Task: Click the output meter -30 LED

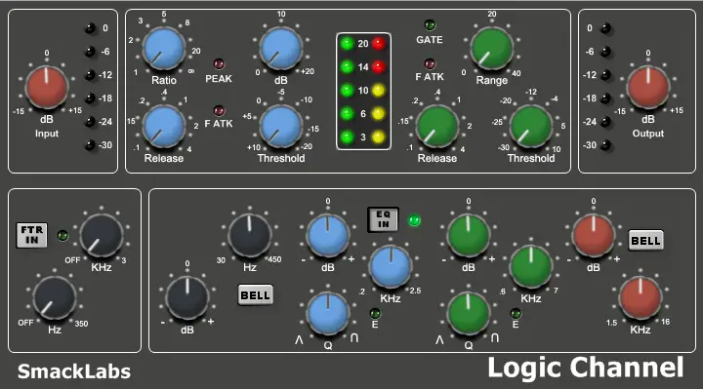Action: (605, 145)
